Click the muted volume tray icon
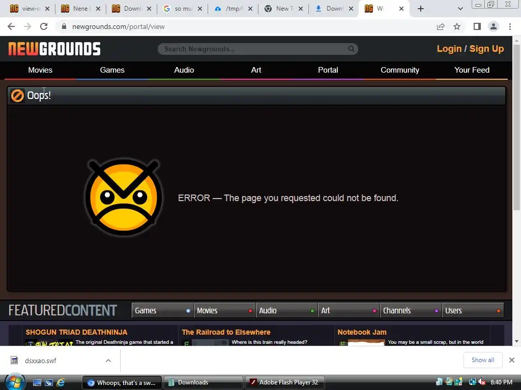The height and width of the screenshot is (390, 521). pyautogui.click(x=482, y=382)
